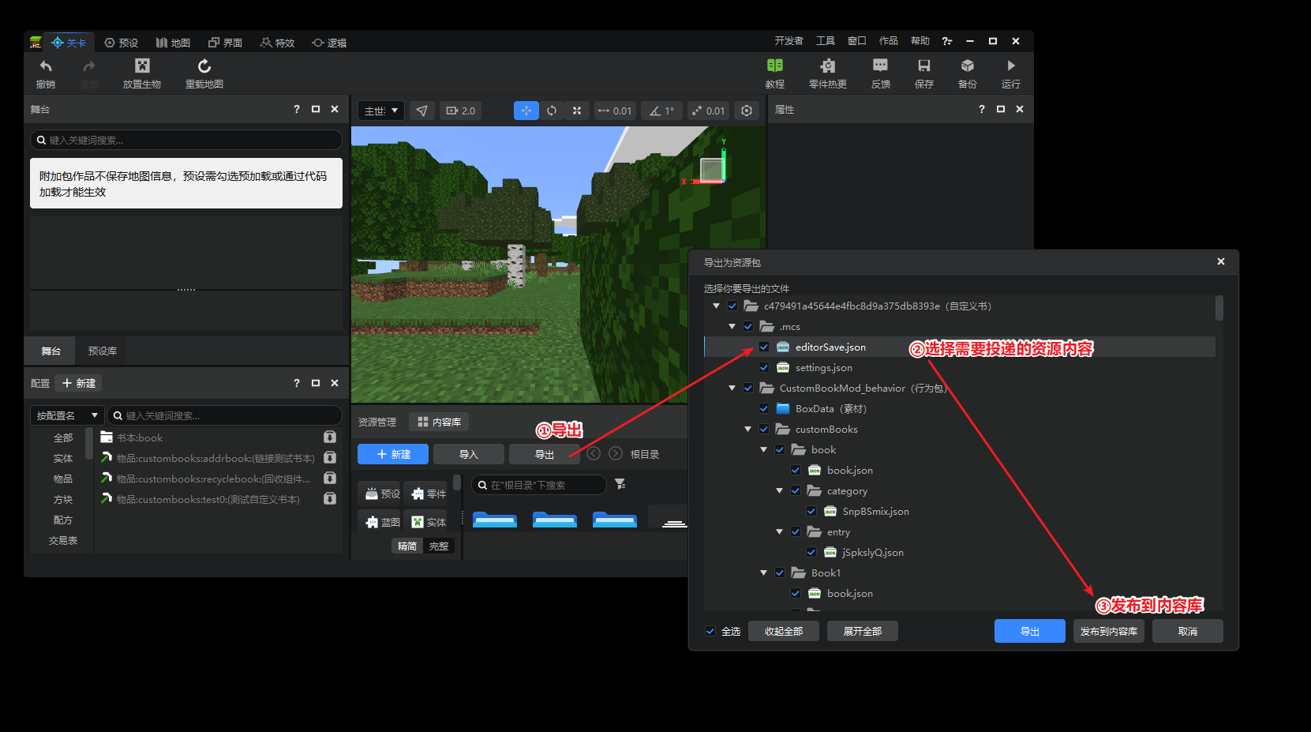Viewport: 1311px width, 732px height.
Task: Click the download icon beside 书本:book
Action: point(330,437)
